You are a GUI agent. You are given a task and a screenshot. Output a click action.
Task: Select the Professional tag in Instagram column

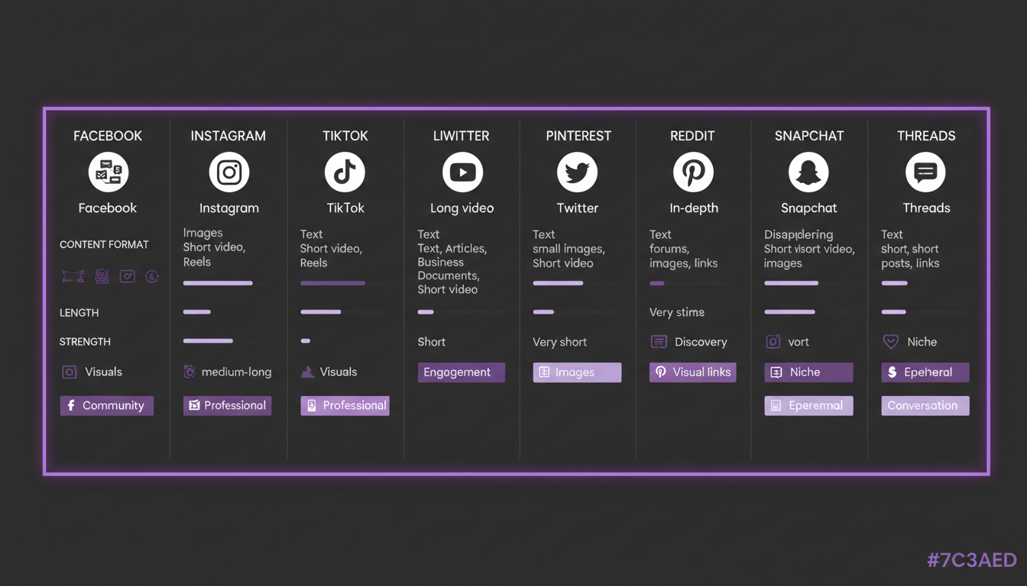[227, 405]
